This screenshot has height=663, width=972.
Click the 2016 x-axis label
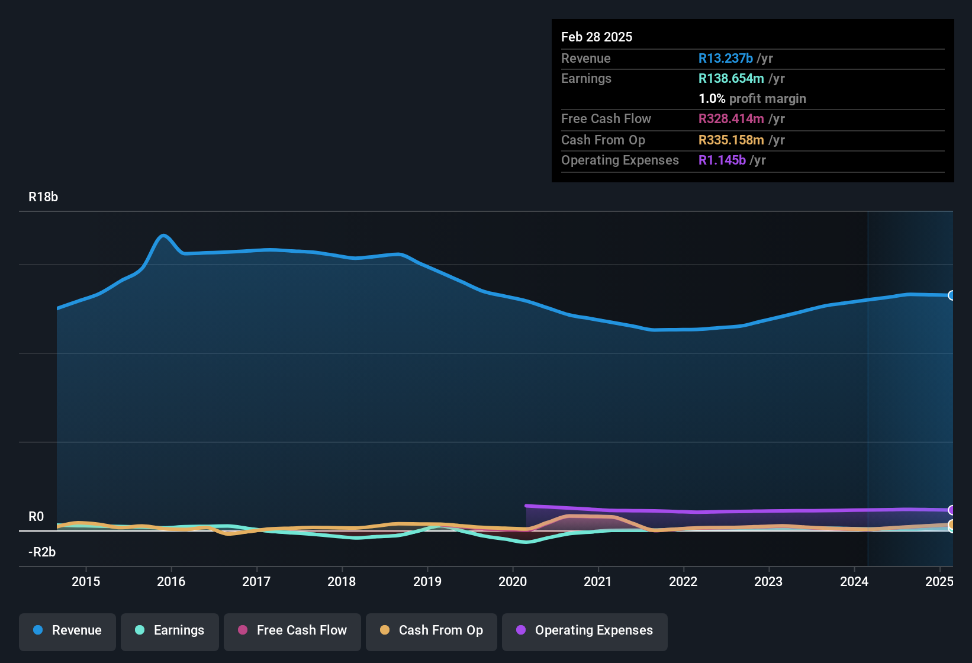coord(171,581)
